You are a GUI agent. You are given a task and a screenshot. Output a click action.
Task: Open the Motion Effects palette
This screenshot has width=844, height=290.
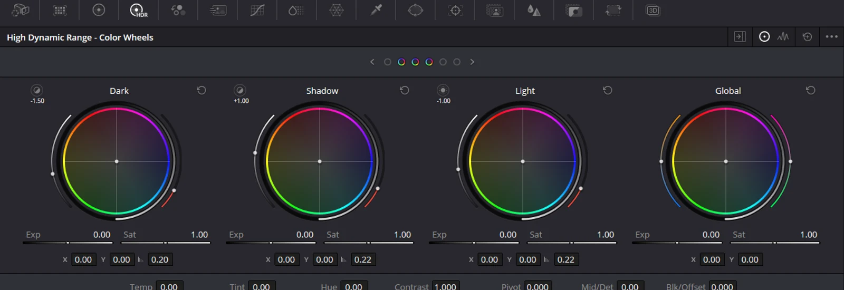[x=218, y=10]
